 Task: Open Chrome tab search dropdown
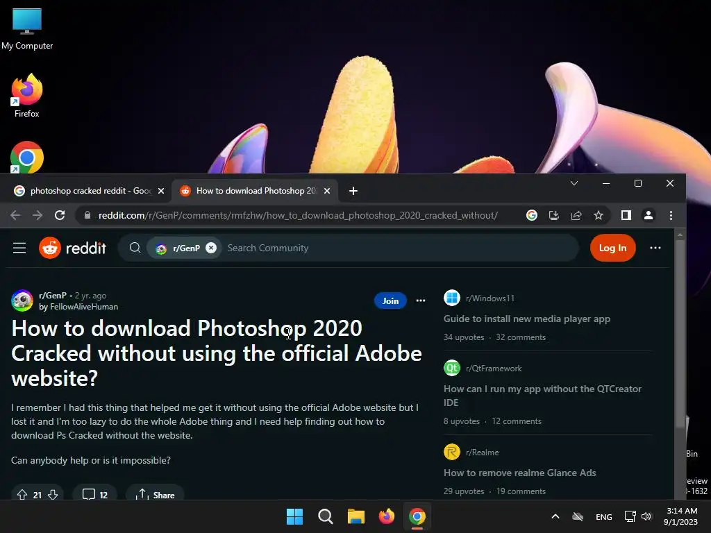(x=574, y=183)
